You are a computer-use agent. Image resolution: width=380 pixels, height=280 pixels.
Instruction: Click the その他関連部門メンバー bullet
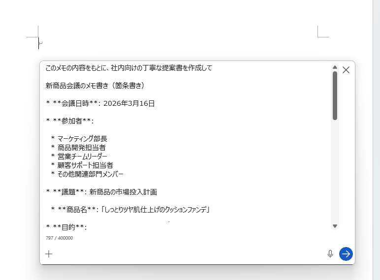[x=87, y=174]
